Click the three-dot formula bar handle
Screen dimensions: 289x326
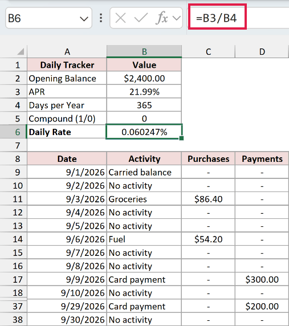click(101, 18)
